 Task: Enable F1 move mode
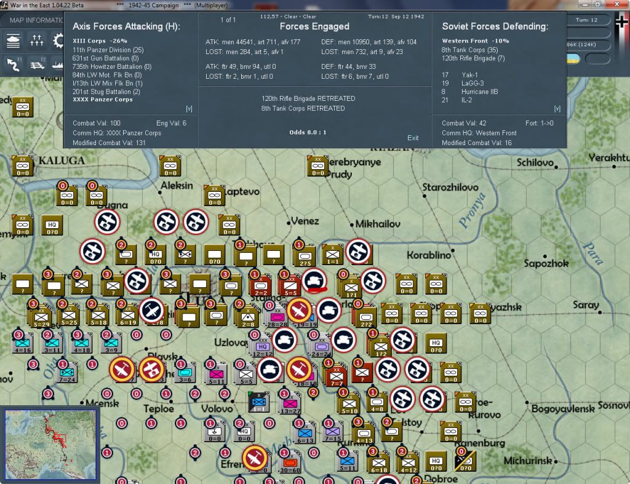(x=14, y=64)
